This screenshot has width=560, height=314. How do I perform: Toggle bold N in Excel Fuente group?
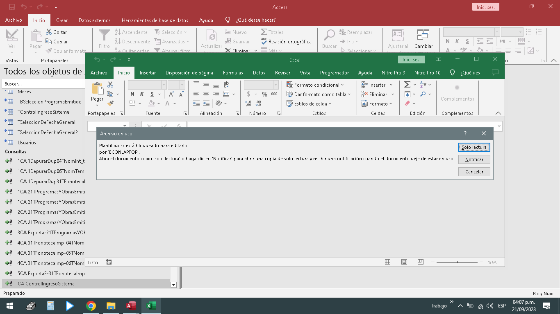(132, 94)
